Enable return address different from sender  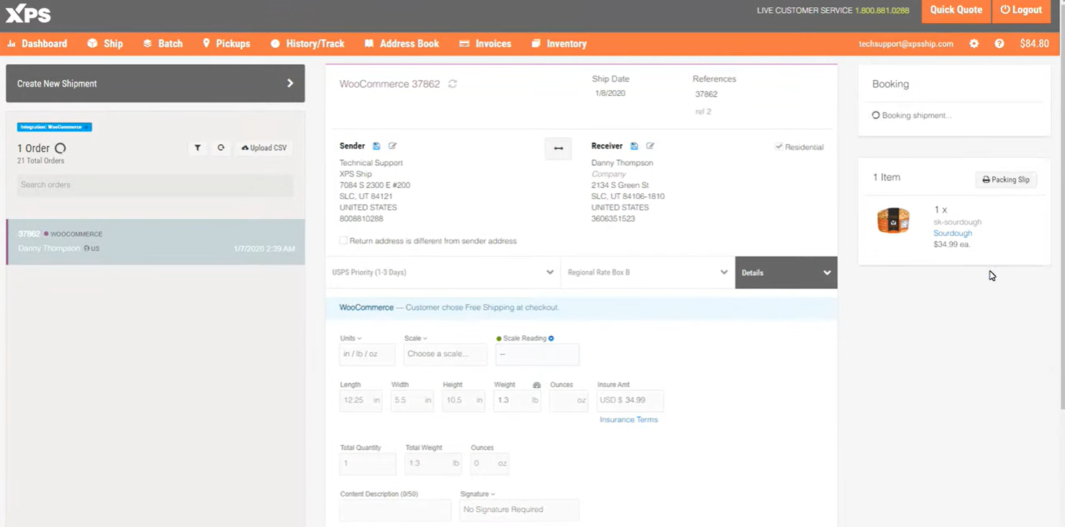click(x=343, y=241)
